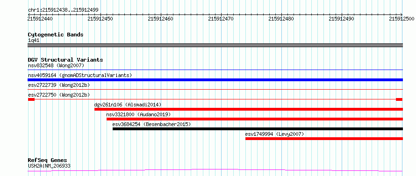Click ruler position 215912450
This screenshot has height=176, width=416.
click(100, 19)
